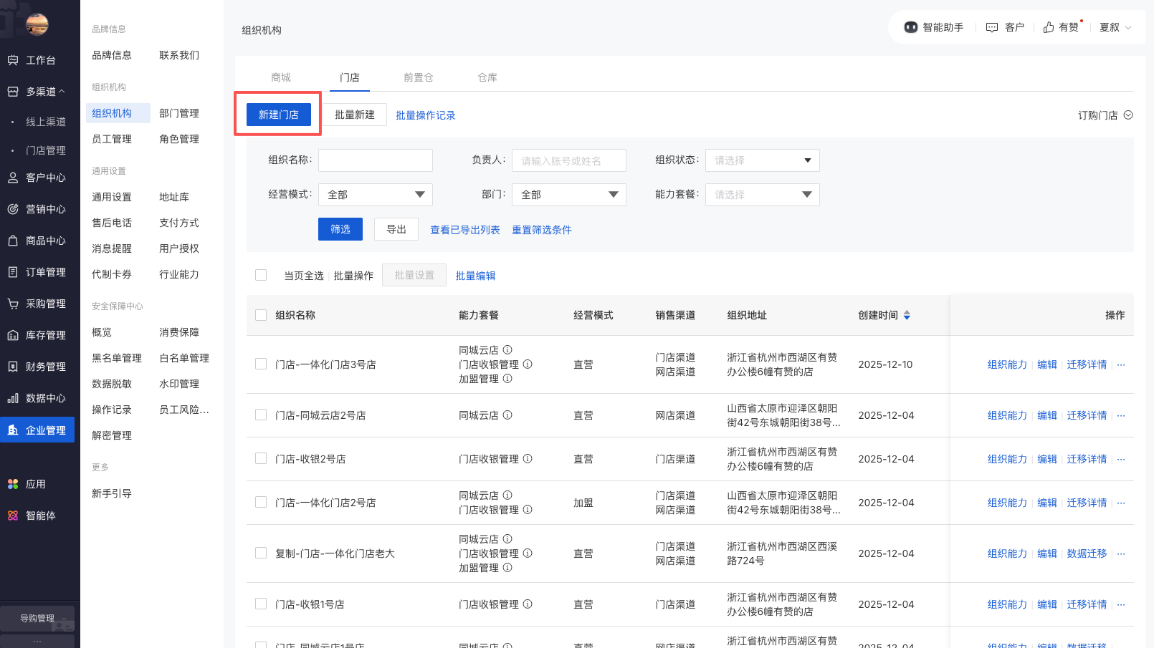Open the 智能体 icon in sidebar
1154x648 pixels.
pyautogui.click(x=13, y=516)
